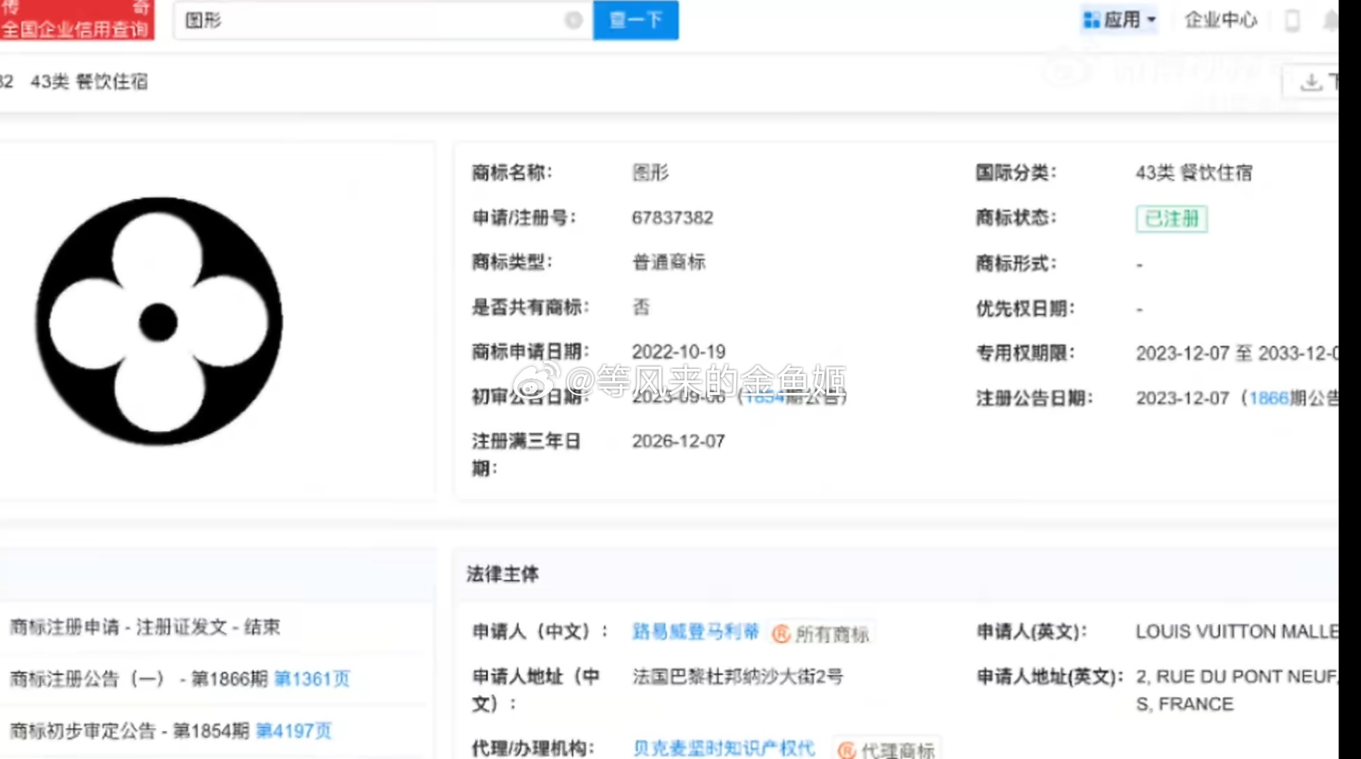Image resolution: width=1361 pixels, height=759 pixels.
Task: Click the application date 2022-10-19
Action: point(678,351)
